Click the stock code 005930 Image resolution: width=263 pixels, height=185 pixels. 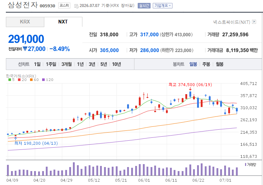click(x=48, y=6)
